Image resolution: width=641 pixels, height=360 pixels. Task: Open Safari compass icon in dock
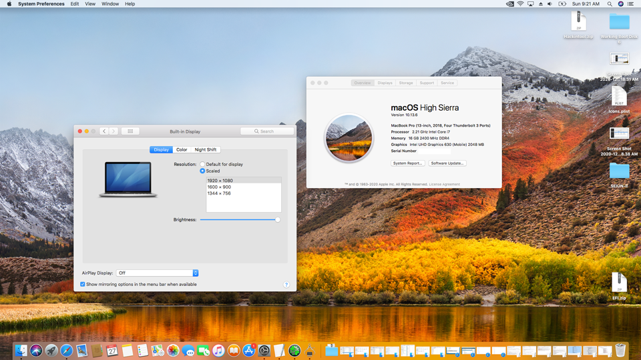click(66, 350)
